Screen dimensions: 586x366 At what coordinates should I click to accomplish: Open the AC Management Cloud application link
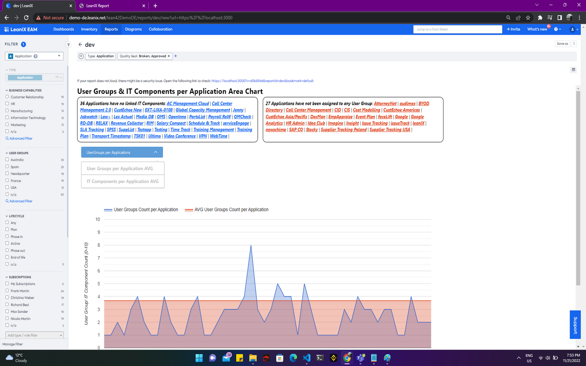(188, 104)
